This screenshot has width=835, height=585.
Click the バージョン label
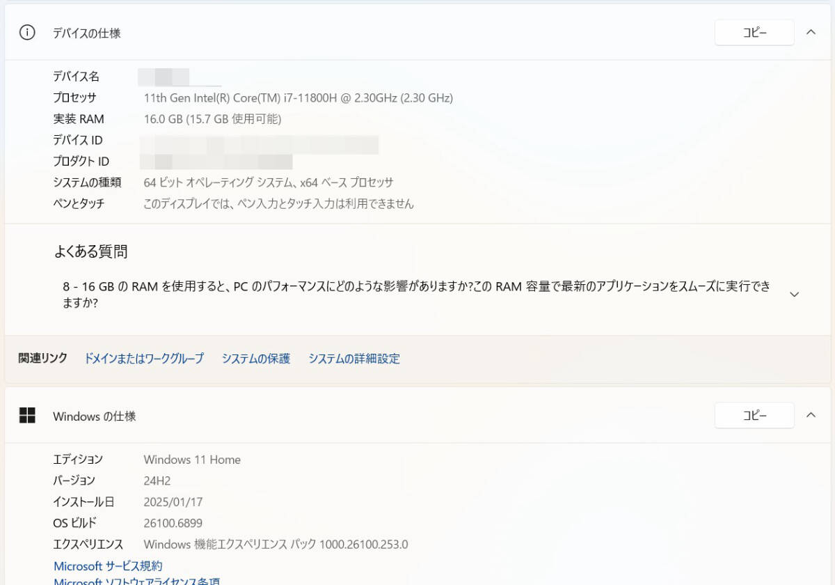pyautogui.click(x=74, y=481)
